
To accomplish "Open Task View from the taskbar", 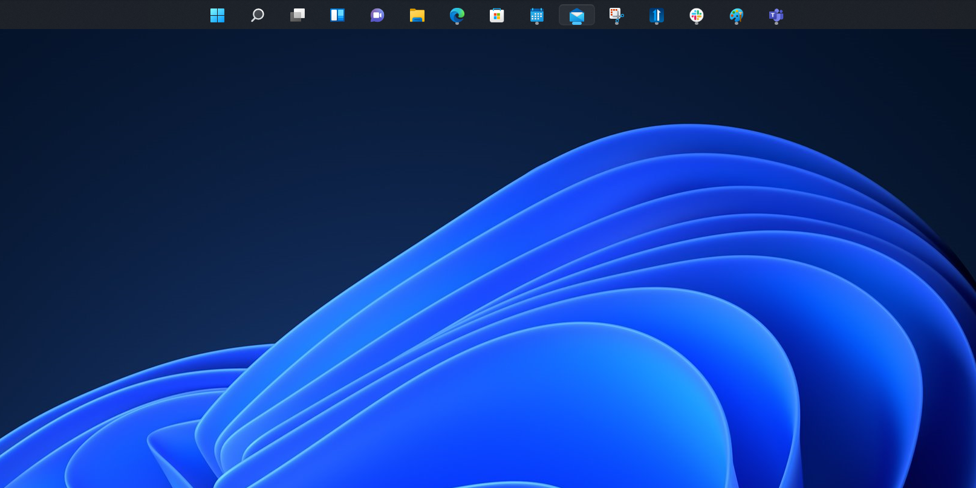I will [297, 15].
